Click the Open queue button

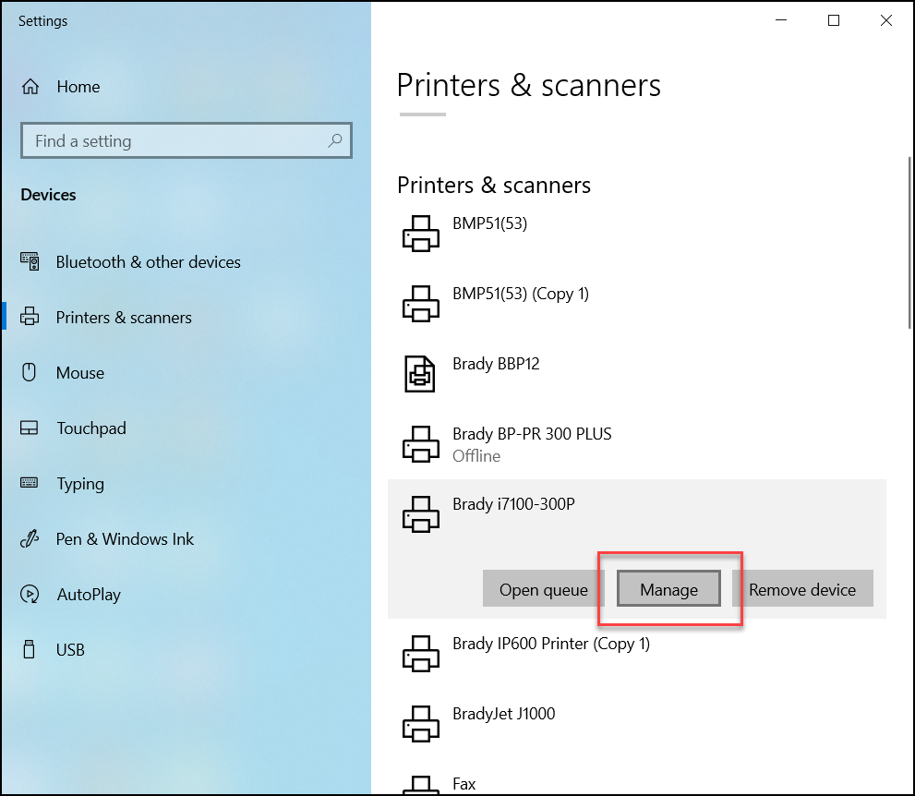(543, 589)
